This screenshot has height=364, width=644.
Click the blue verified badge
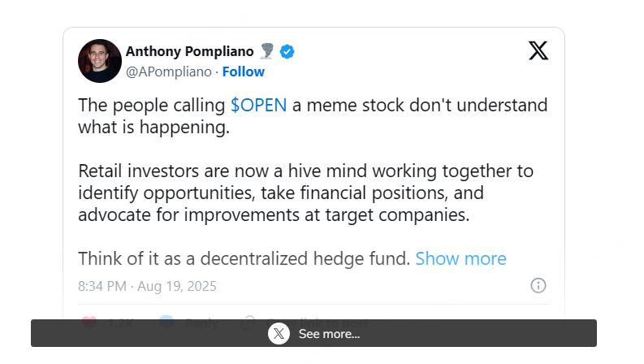[x=287, y=52]
